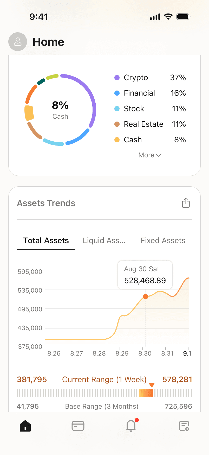This screenshot has width=209, height=455.
Task: Switch to the Total Assets tab
Action: pos(46,241)
